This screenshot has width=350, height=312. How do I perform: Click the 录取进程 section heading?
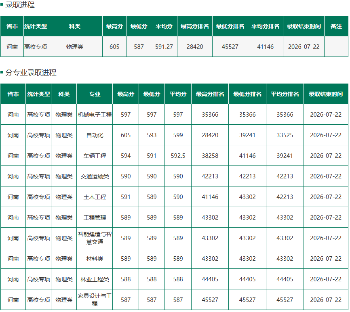tap(20, 5)
